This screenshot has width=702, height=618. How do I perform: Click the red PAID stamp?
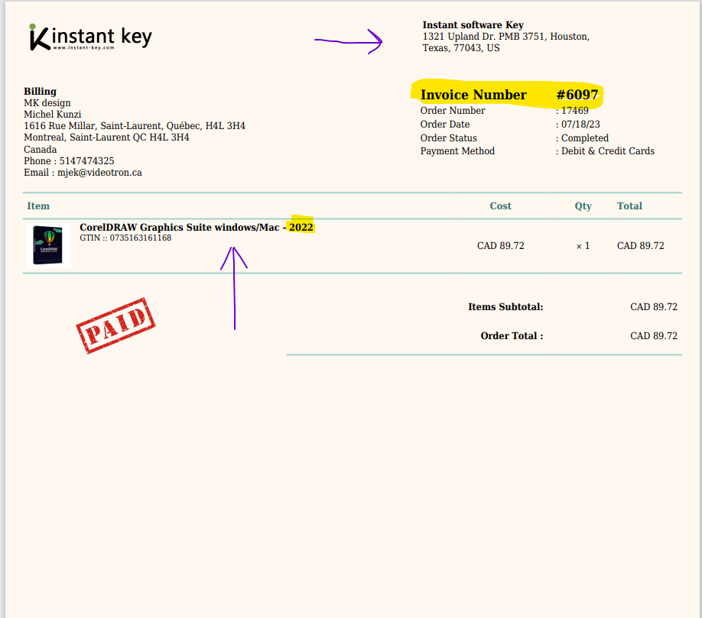[115, 326]
